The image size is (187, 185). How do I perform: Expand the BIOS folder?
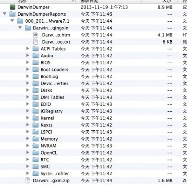28,62
